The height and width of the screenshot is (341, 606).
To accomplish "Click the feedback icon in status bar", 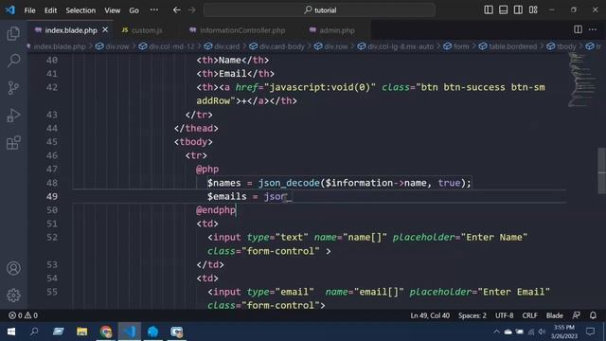I will coord(577,315).
